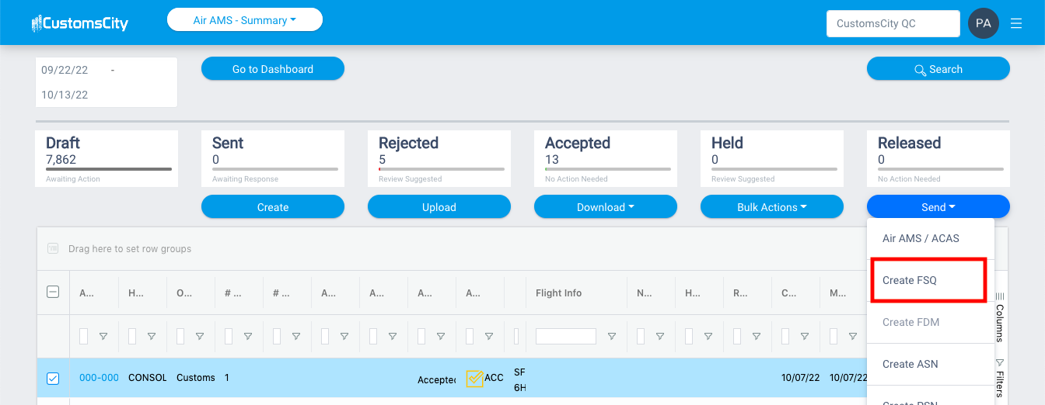Click the Flight Info filter text field

tap(566, 337)
